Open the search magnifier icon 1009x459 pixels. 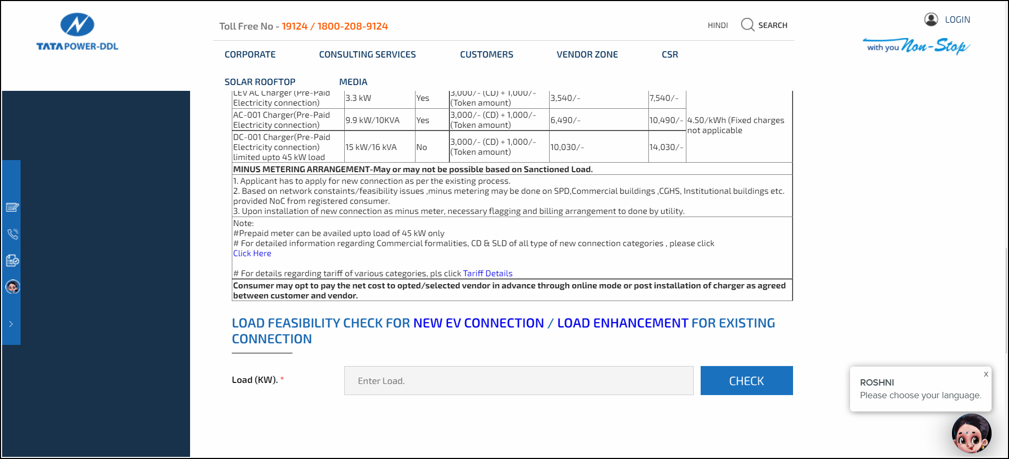747,25
